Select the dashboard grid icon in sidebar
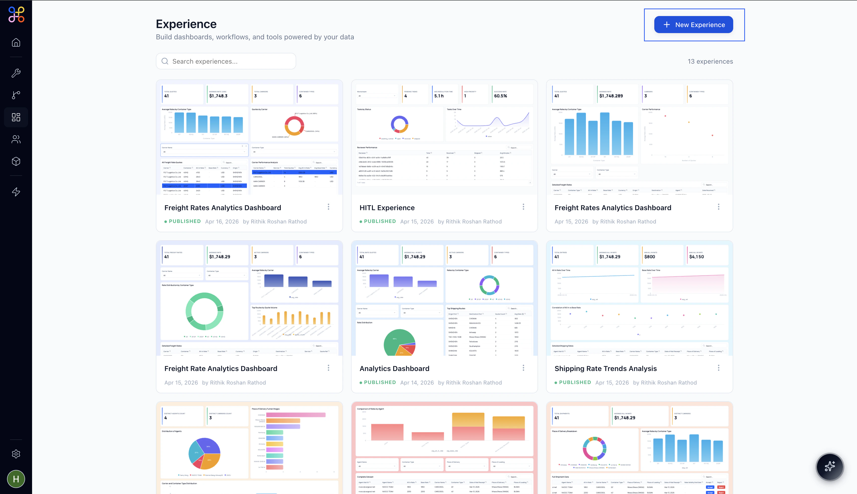Image resolution: width=857 pixels, height=494 pixels. (x=16, y=117)
